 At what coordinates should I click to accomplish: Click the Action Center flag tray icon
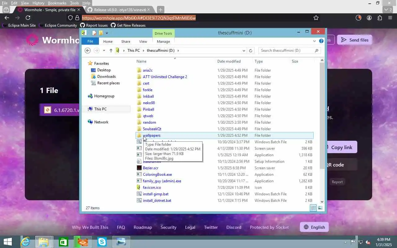tap(353, 242)
